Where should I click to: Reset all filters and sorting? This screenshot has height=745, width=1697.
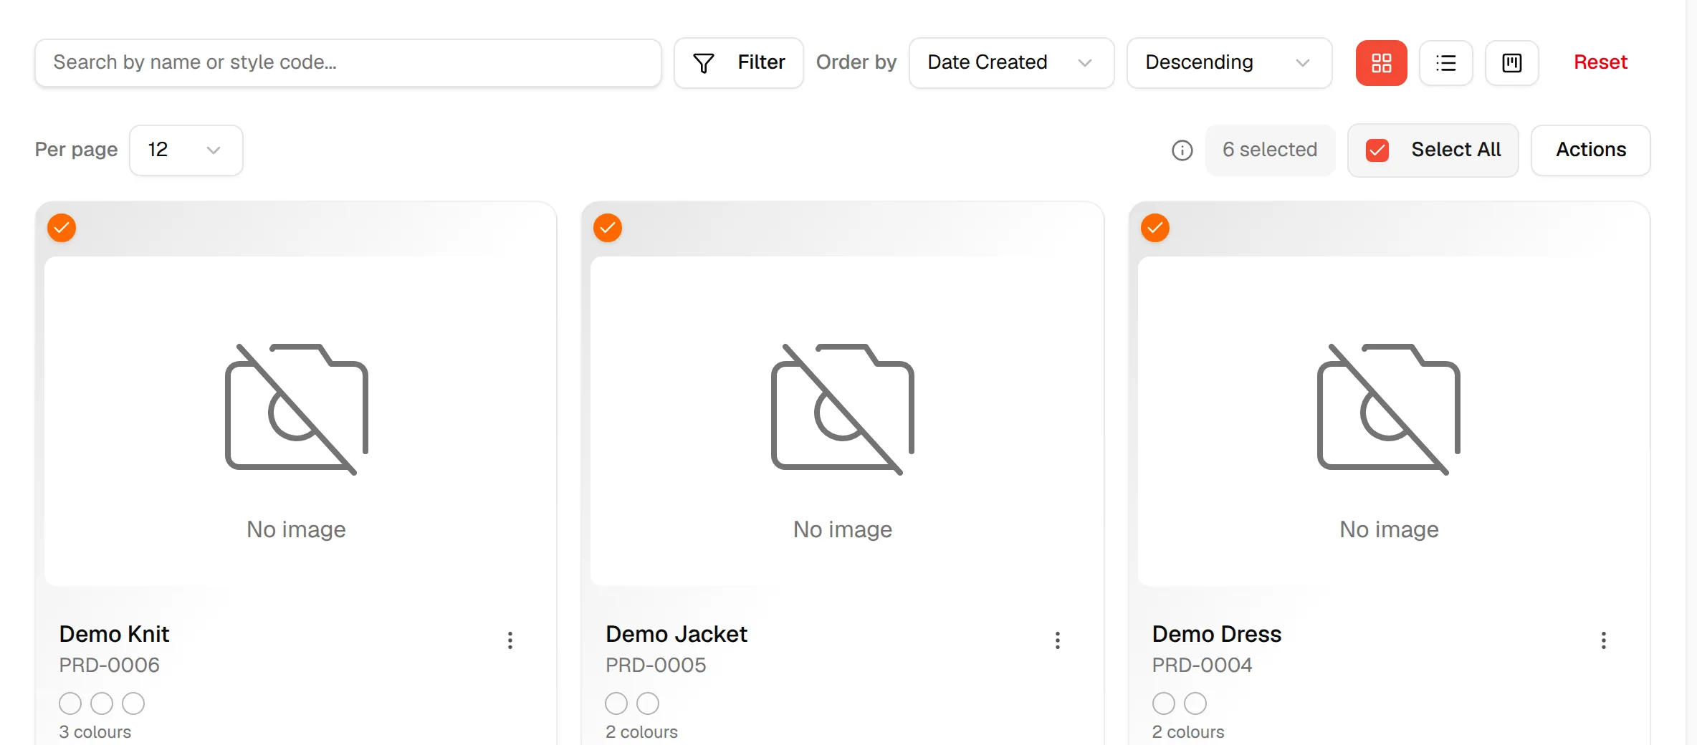click(1600, 62)
